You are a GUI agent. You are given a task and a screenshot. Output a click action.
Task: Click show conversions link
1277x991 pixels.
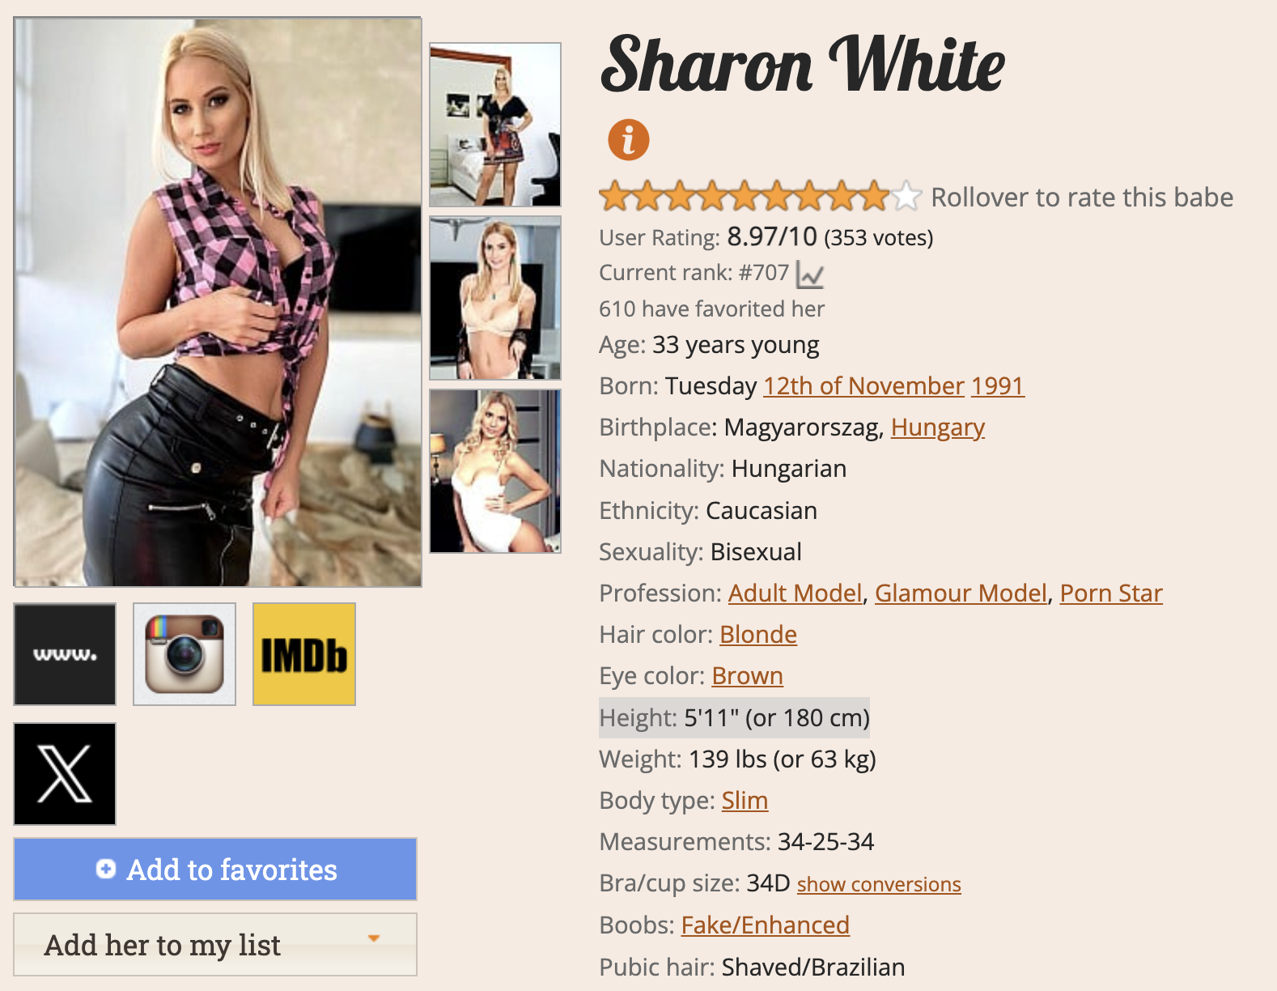click(879, 884)
